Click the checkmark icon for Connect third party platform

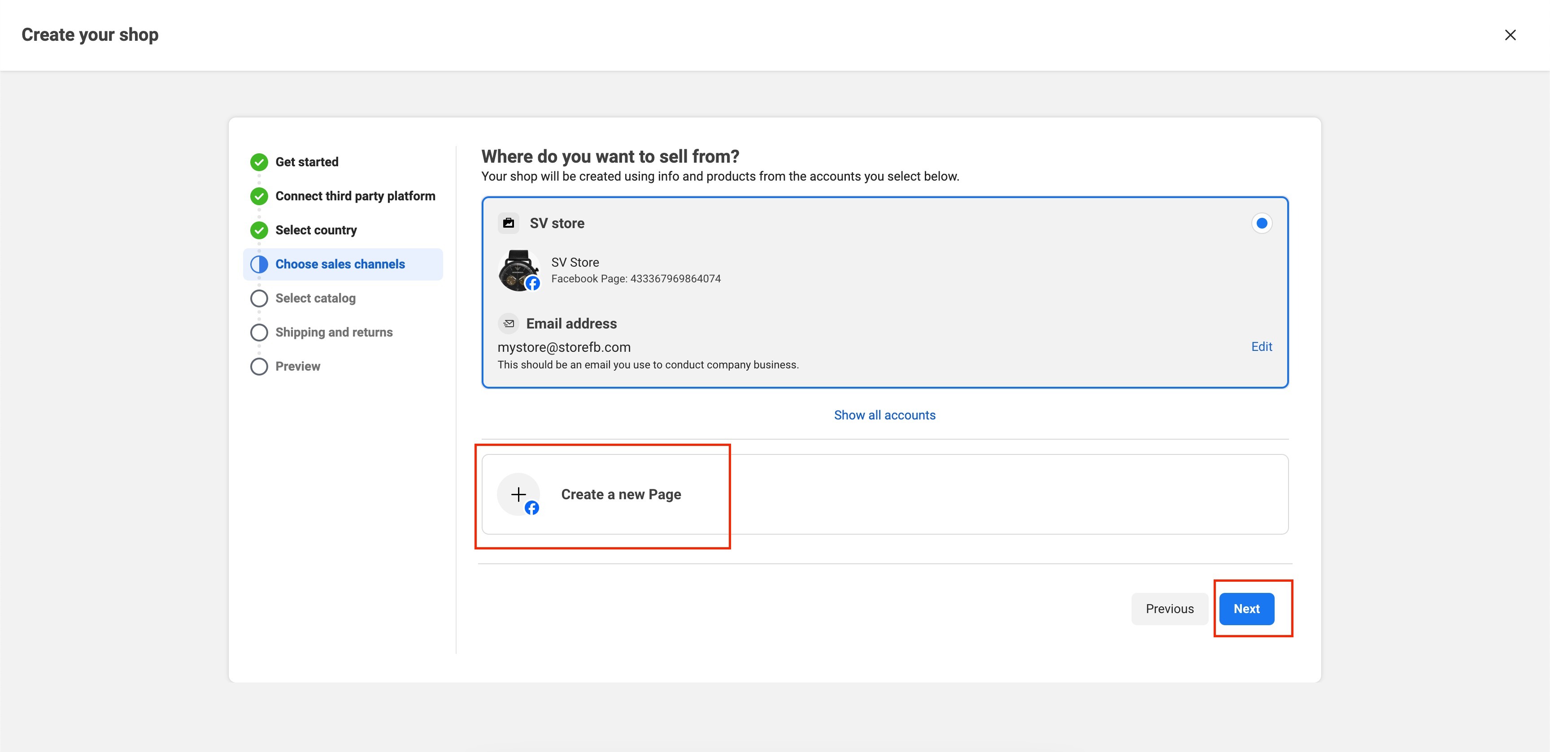point(259,196)
